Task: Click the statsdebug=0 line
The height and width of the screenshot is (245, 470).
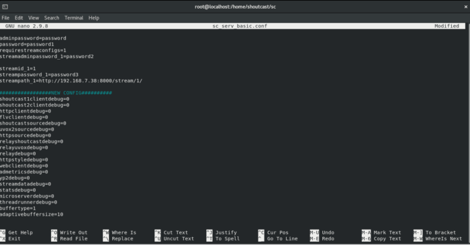Action: tap(17, 190)
